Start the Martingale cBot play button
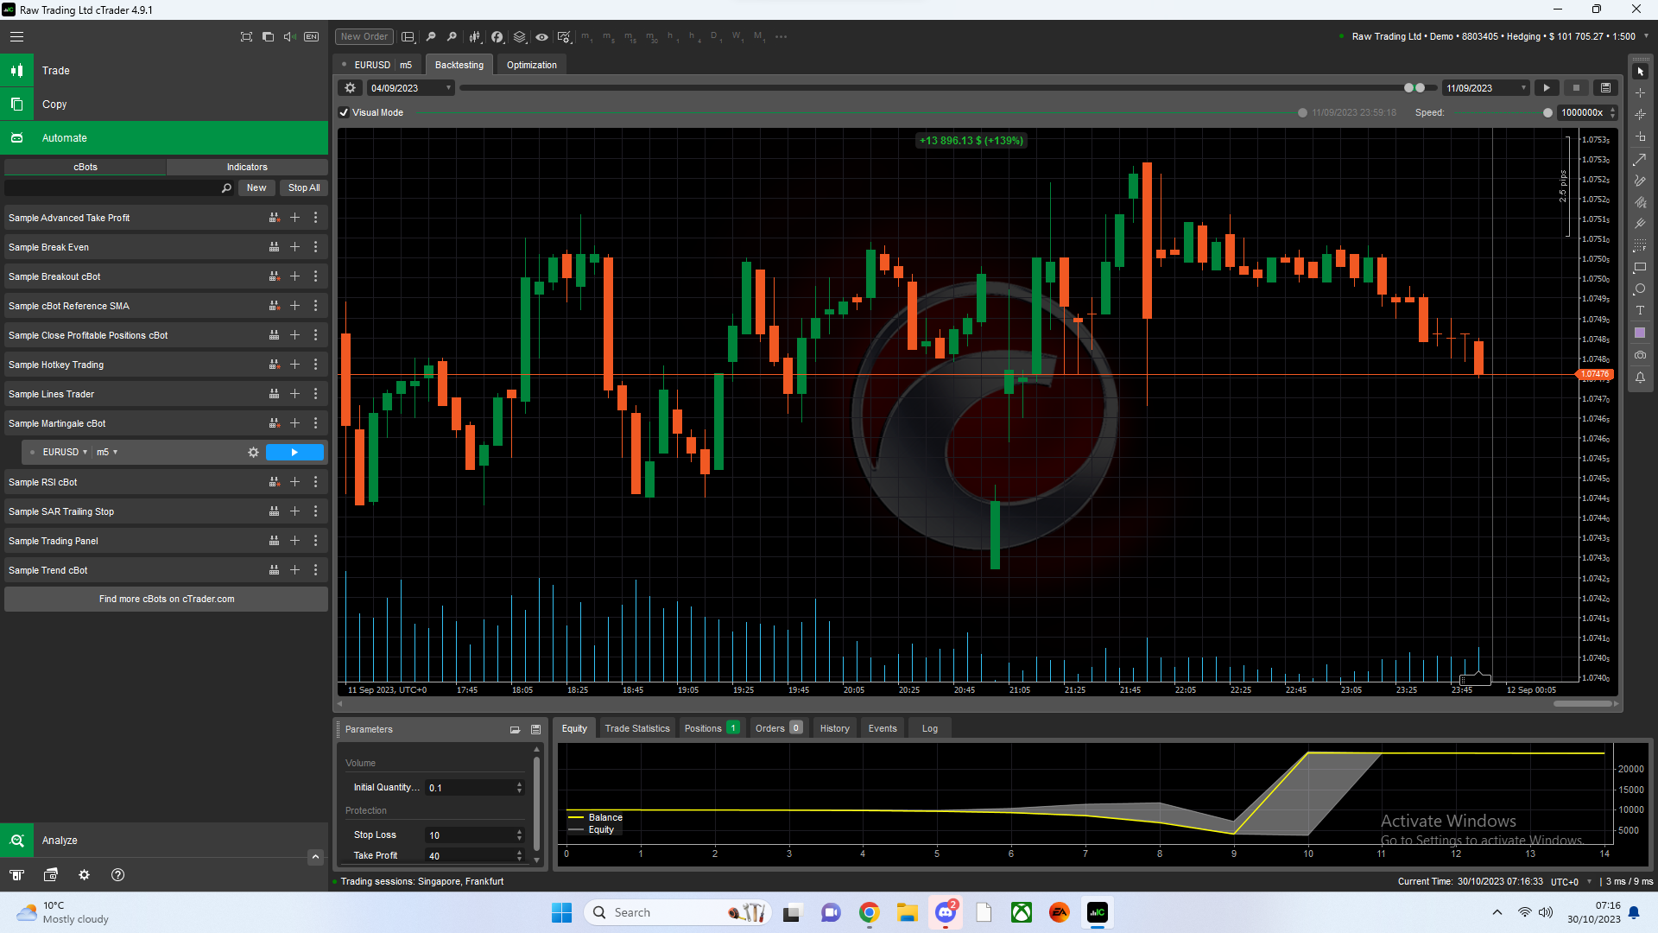 click(294, 452)
